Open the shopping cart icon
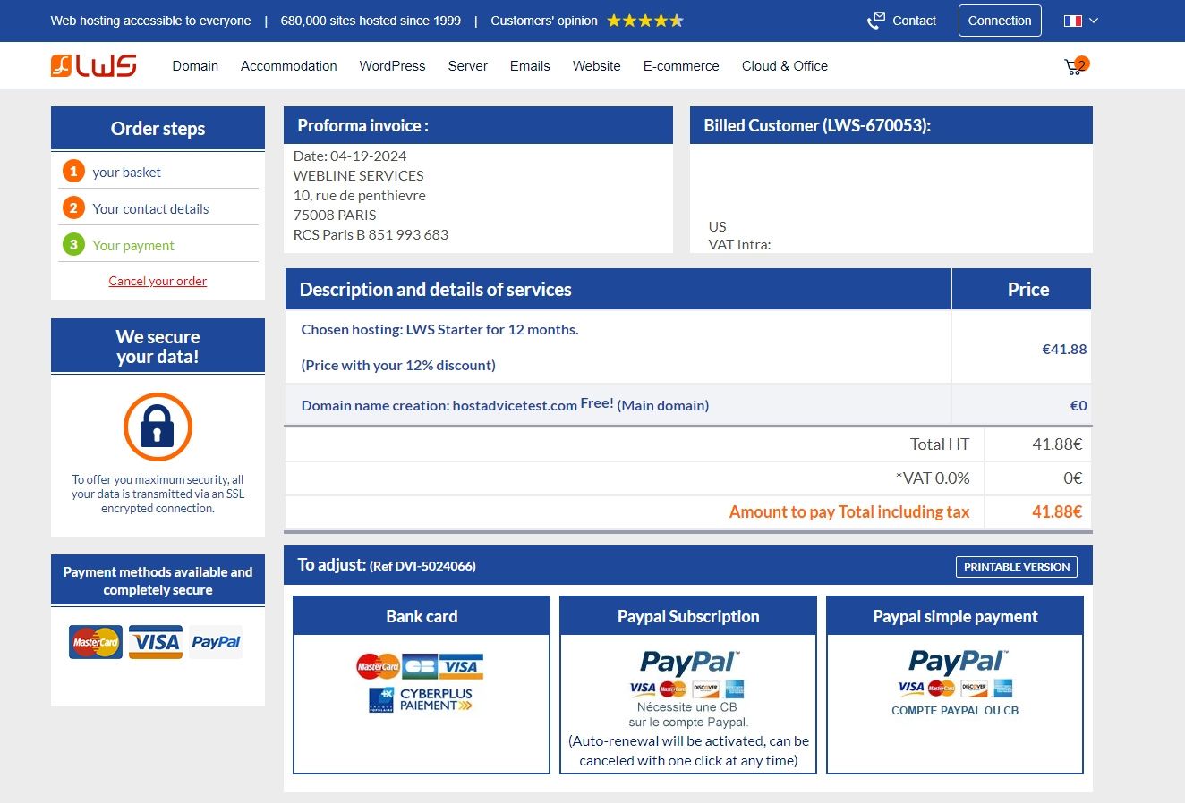 1076,66
